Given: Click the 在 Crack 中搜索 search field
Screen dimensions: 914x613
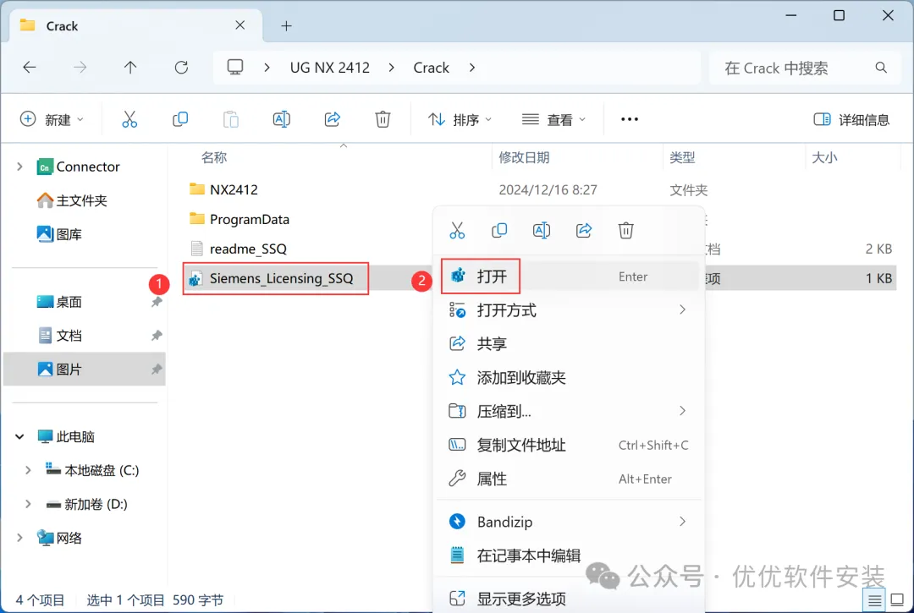Looking at the screenshot, I should 804,68.
